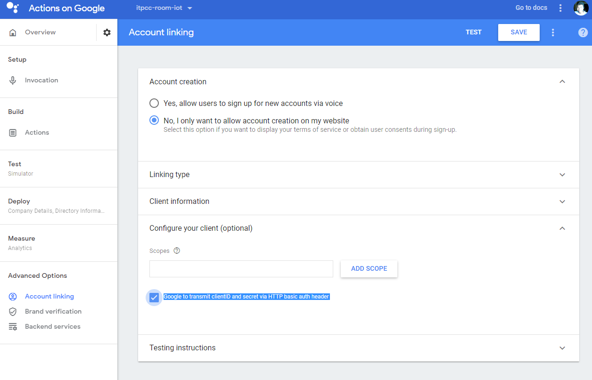
Task: Open the user profile avatar
Action: click(x=581, y=8)
